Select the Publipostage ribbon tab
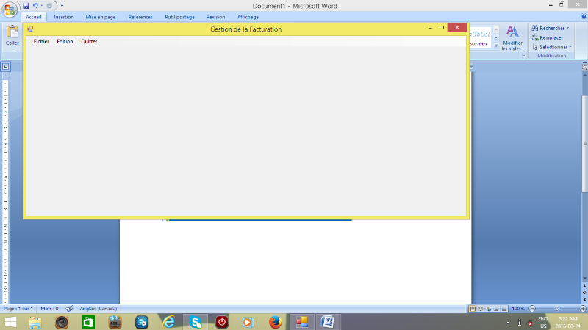This screenshot has height=330, width=588. [x=179, y=17]
